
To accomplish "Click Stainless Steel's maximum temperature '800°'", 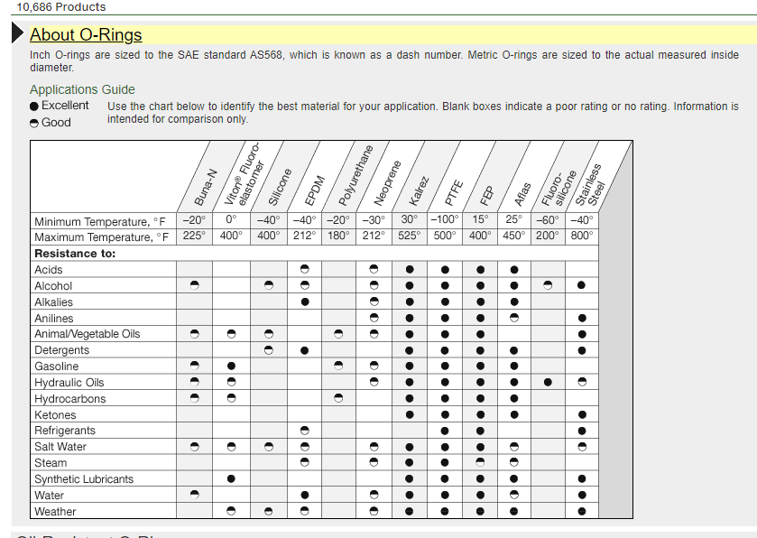I will click(x=582, y=236).
